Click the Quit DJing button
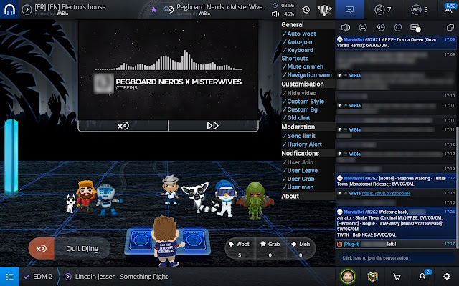 click(70, 248)
